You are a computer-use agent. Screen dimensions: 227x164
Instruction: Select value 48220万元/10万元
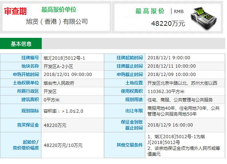pyautogui.click(x=63, y=145)
